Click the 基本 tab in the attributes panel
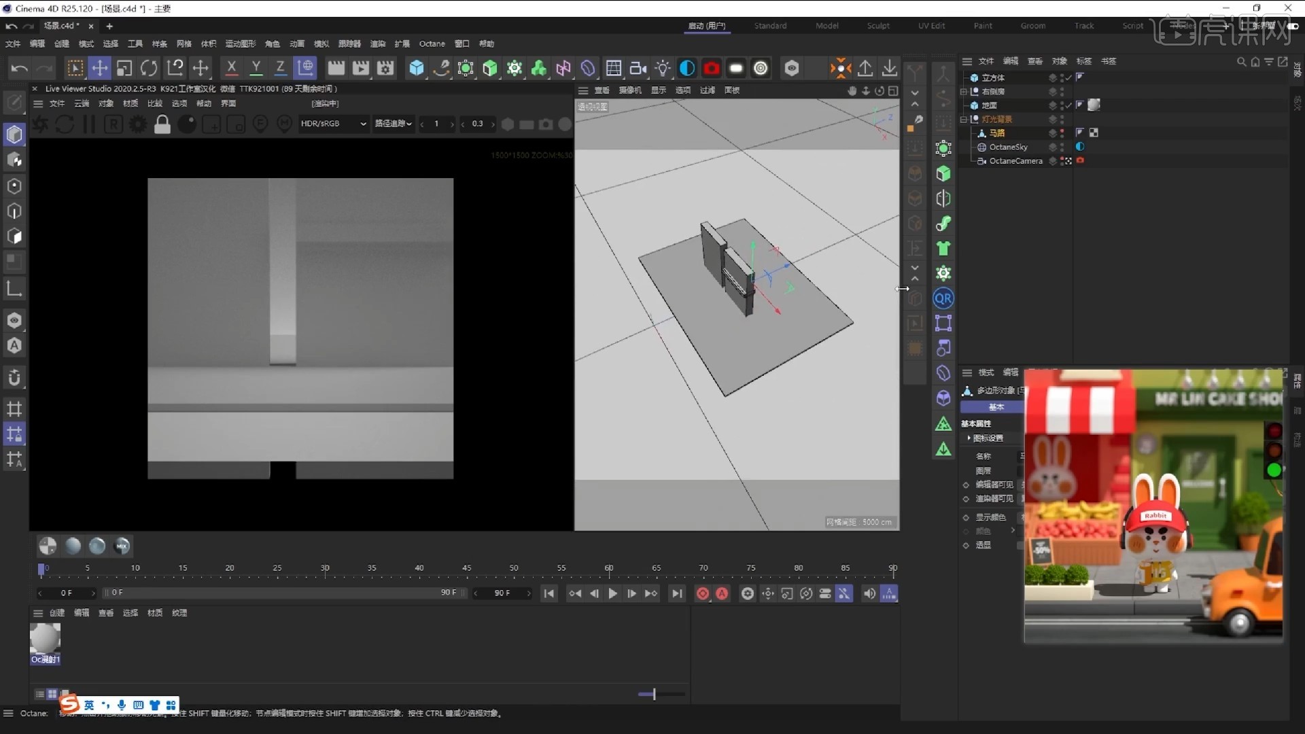This screenshot has width=1305, height=734. pyautogui.click(x=996, y=406)
